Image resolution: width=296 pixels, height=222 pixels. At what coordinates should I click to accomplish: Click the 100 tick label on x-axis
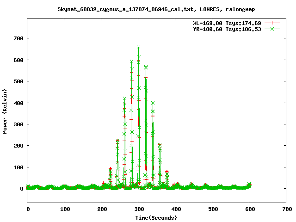click(x=65, y=209)
